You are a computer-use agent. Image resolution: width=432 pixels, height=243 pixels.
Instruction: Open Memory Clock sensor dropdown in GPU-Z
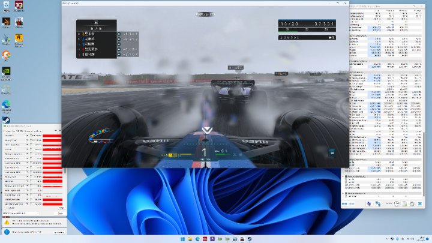(27, 140)
